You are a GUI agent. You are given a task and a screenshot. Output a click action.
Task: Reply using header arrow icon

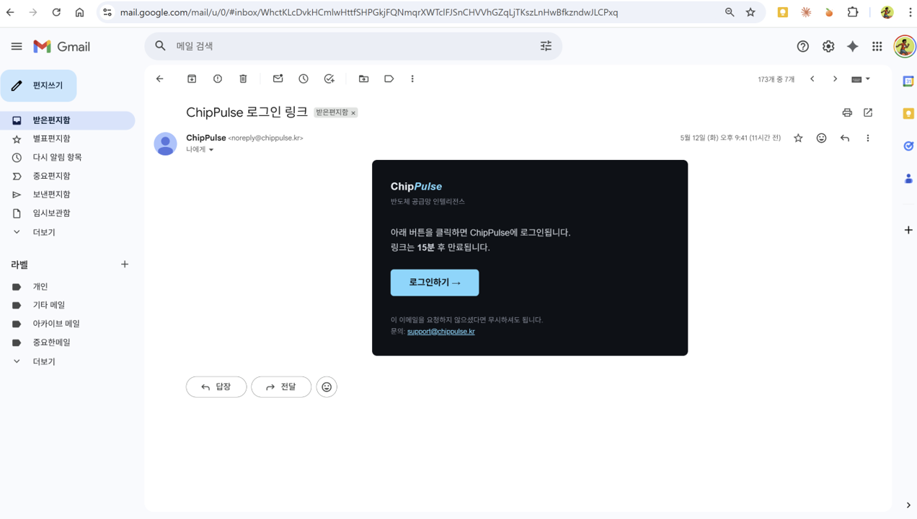(x=845, y=138)
